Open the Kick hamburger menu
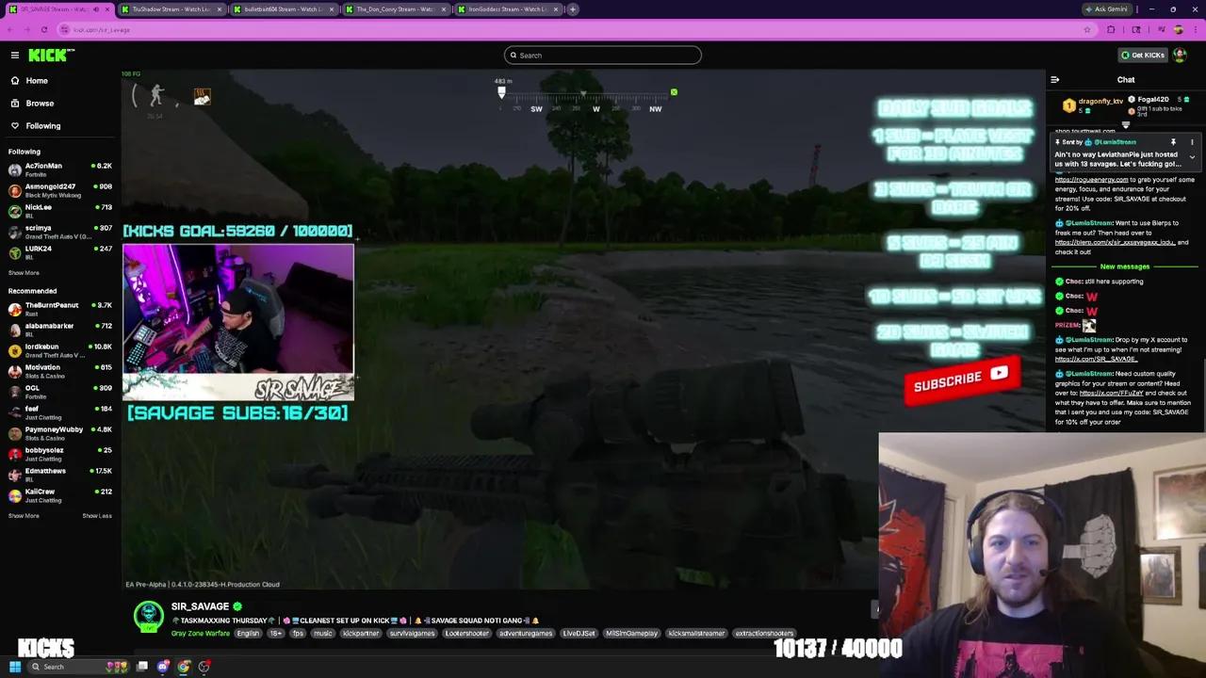 click(15, 56)
